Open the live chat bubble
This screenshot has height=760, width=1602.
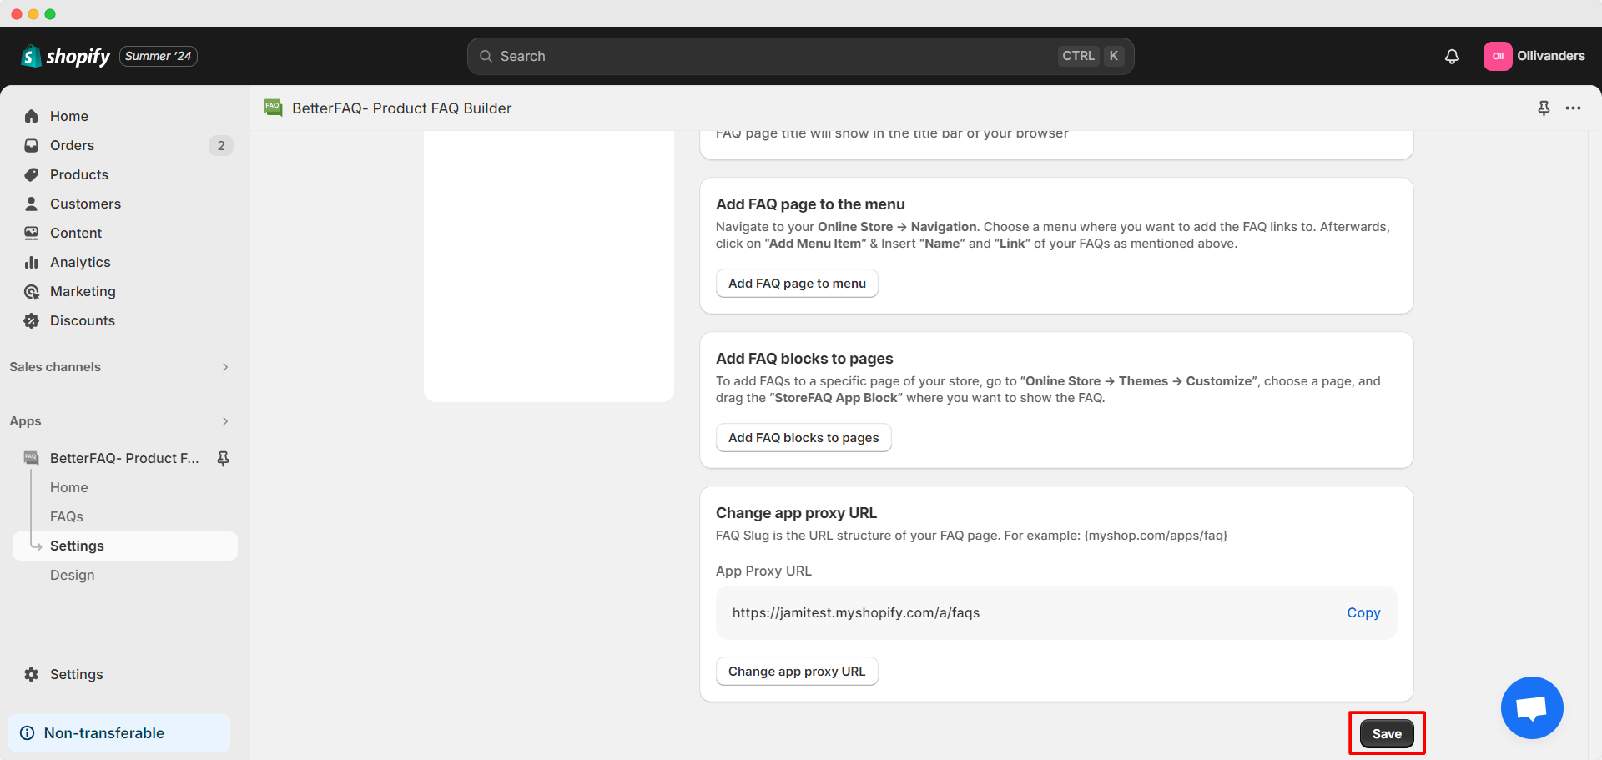point(1532,707)
